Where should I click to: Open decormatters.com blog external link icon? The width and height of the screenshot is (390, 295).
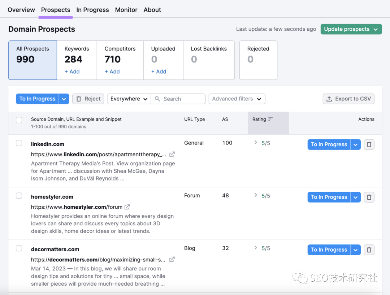coord(172,259)
